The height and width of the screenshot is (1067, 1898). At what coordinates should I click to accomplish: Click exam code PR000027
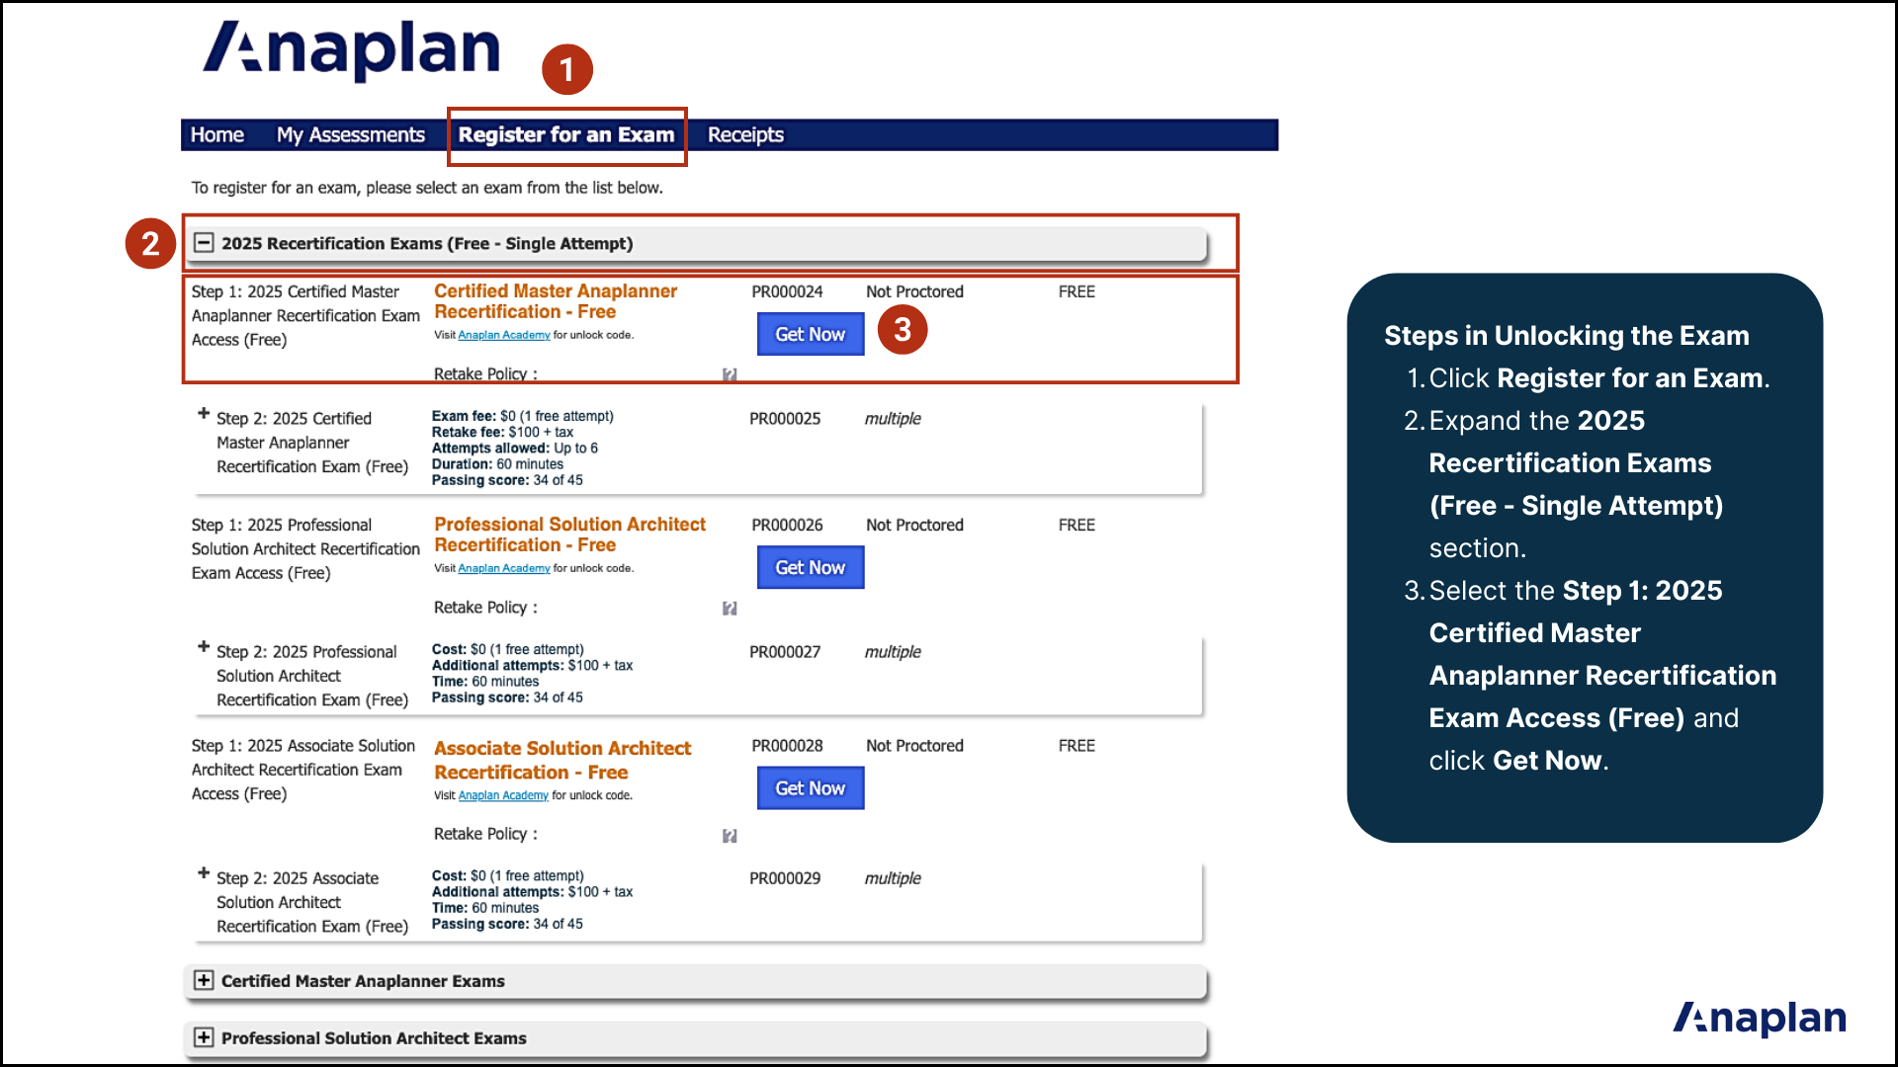[x=785, y=652]
